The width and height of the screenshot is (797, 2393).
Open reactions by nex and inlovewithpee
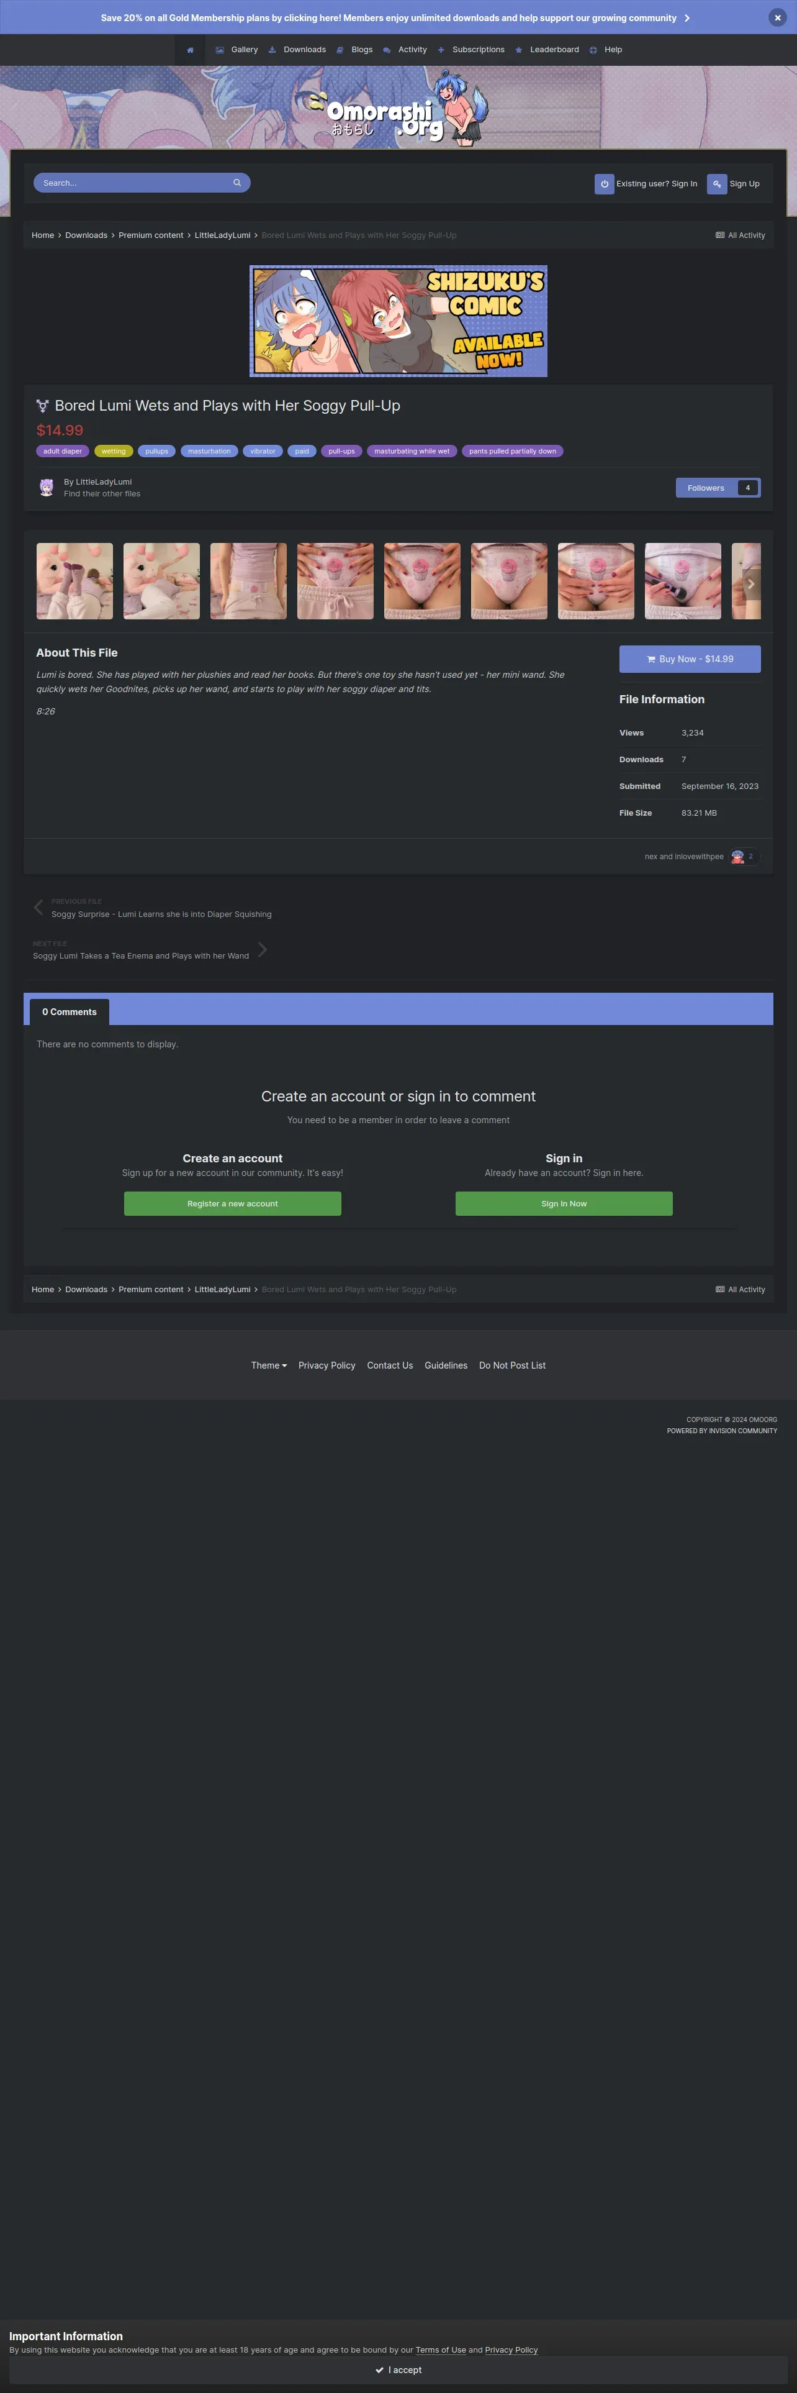click(684, 857)
